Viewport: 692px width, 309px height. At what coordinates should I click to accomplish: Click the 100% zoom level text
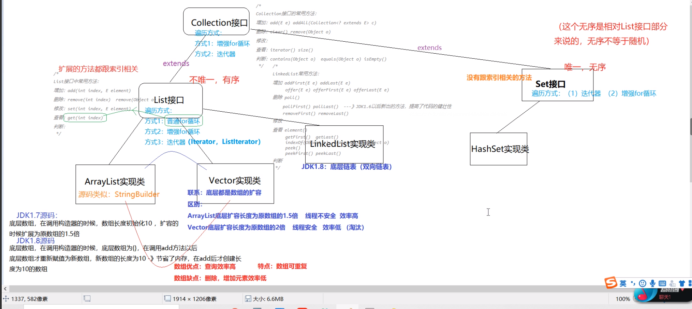pos(623,299)
